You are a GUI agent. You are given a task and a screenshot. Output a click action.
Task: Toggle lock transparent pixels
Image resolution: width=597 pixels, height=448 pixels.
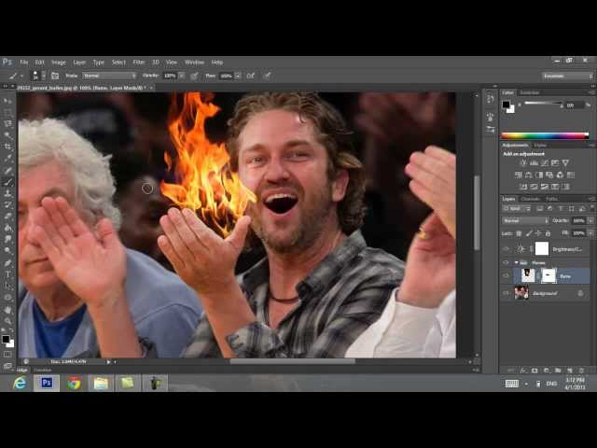pyautogui.click(x=519, y=233)
